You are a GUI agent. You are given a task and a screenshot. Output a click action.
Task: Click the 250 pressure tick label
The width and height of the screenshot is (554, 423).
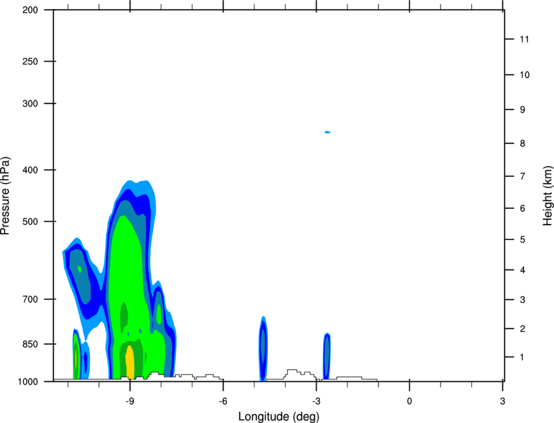(30, 61)
